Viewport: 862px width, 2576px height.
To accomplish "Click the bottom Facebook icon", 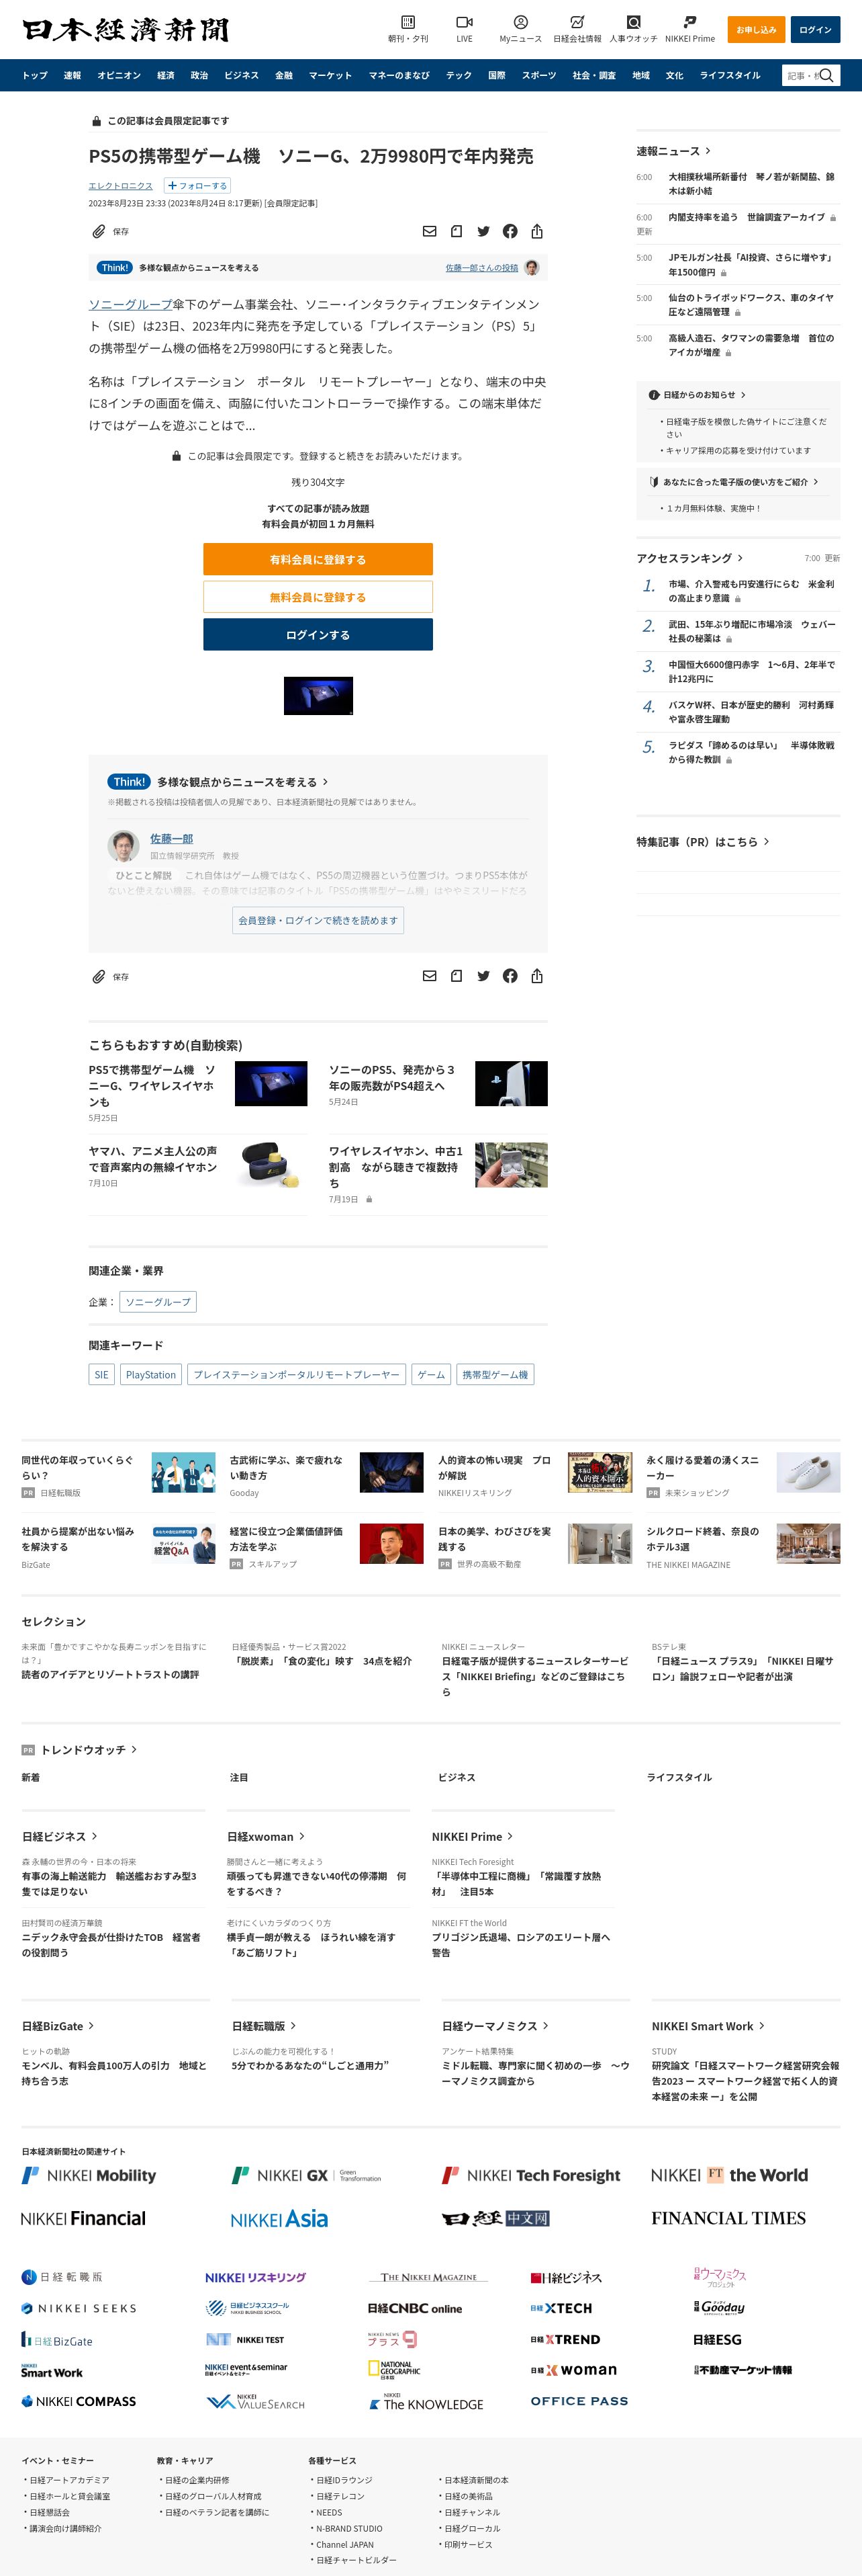I will pos(510,976).
